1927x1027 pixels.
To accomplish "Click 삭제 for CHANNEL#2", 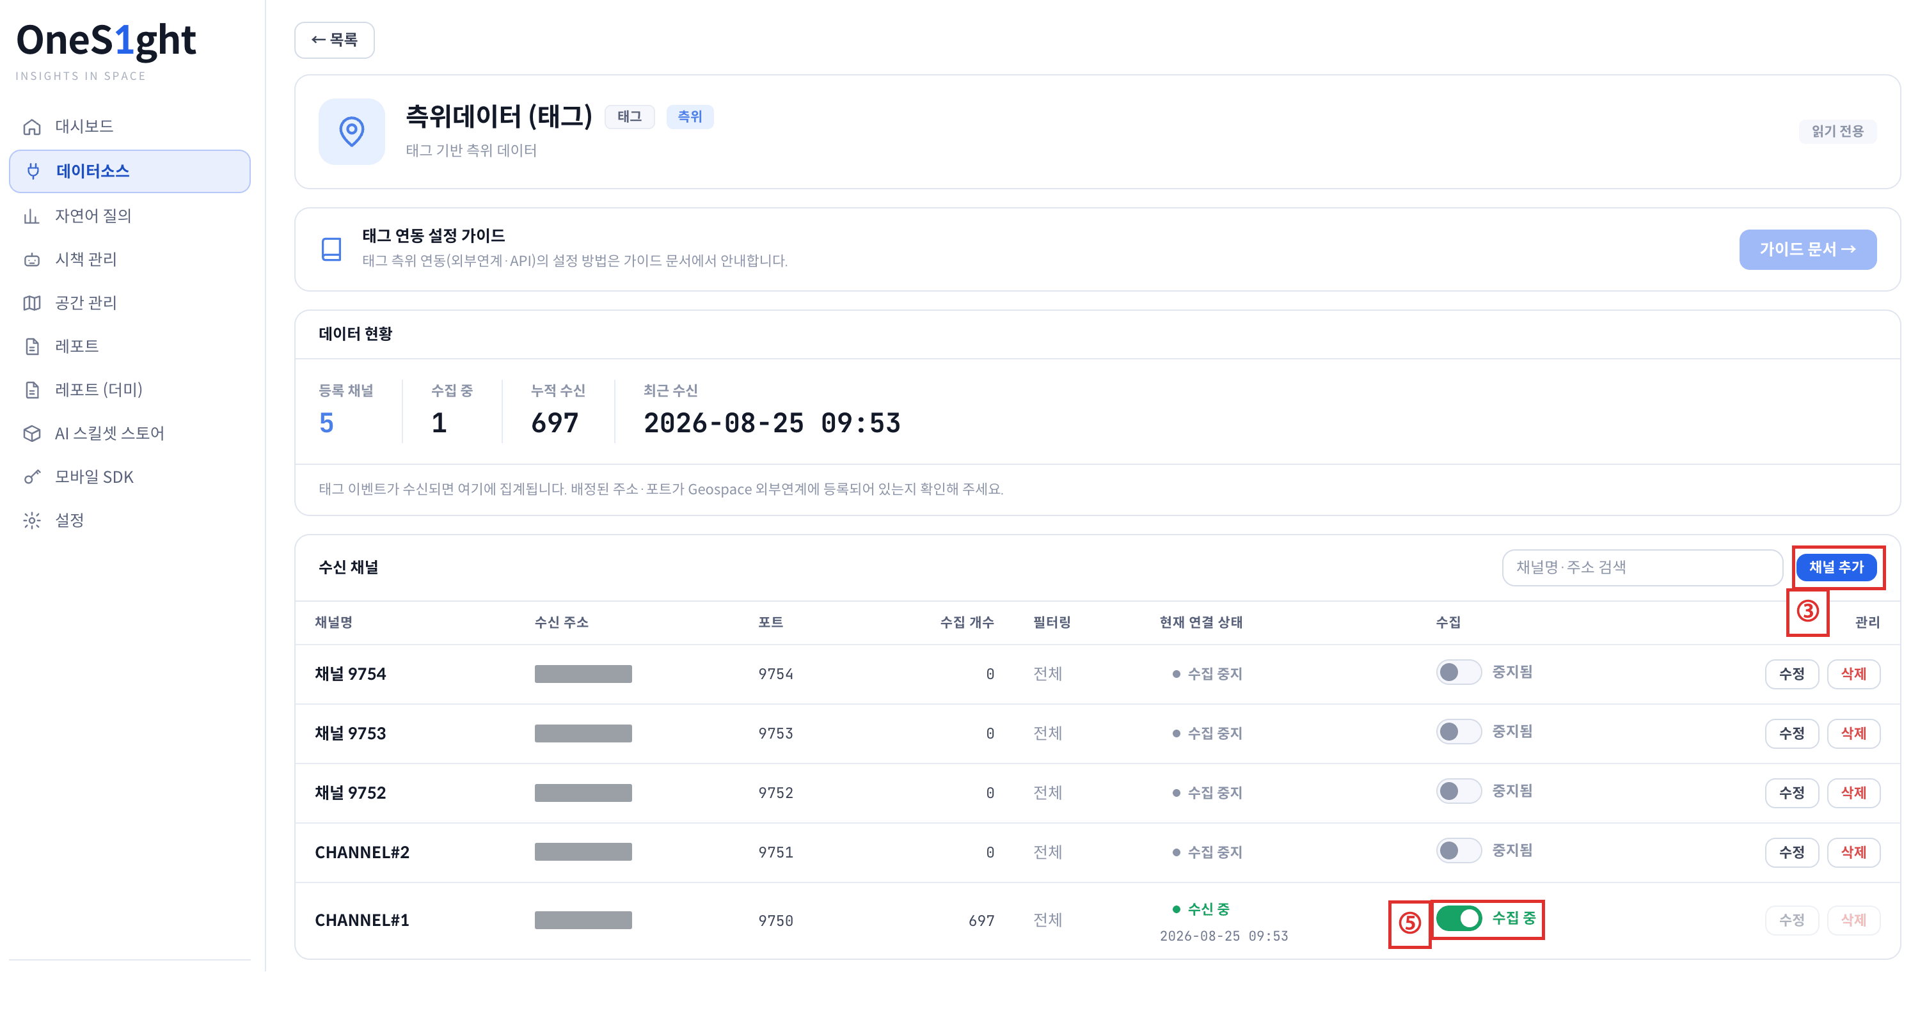I will coord(1853,853).
